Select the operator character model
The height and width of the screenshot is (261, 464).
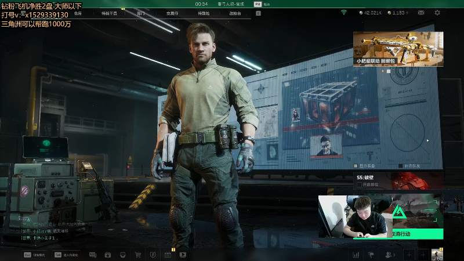coord(204,136)
